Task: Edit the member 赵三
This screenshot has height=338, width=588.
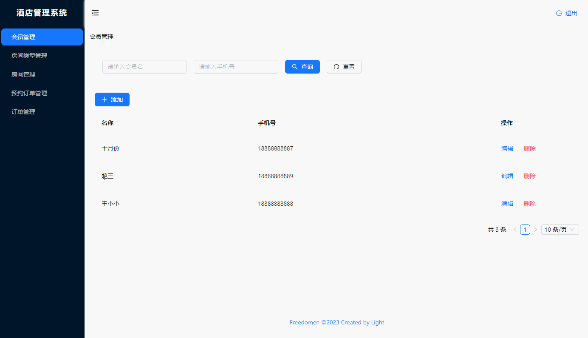Action: point(507,176)
